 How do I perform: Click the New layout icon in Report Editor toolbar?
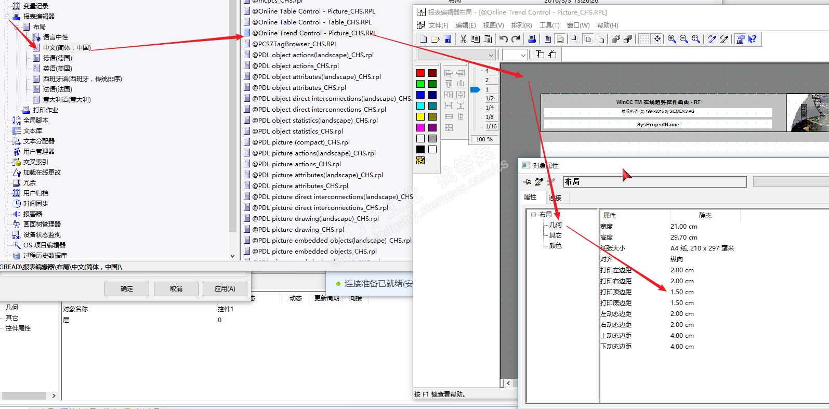coord(424,39)
